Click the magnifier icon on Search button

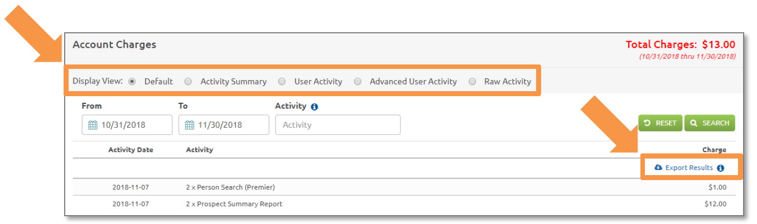pyautogui.click(x=694, y=123)
